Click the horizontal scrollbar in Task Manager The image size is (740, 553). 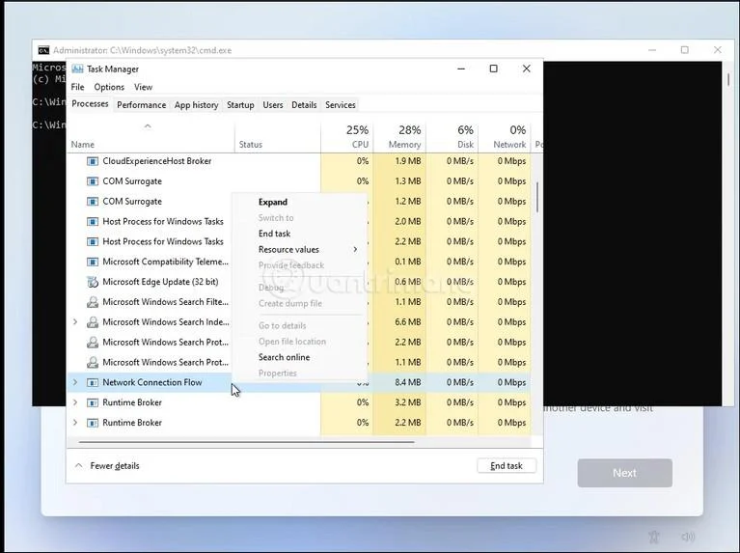click(246, 442)
